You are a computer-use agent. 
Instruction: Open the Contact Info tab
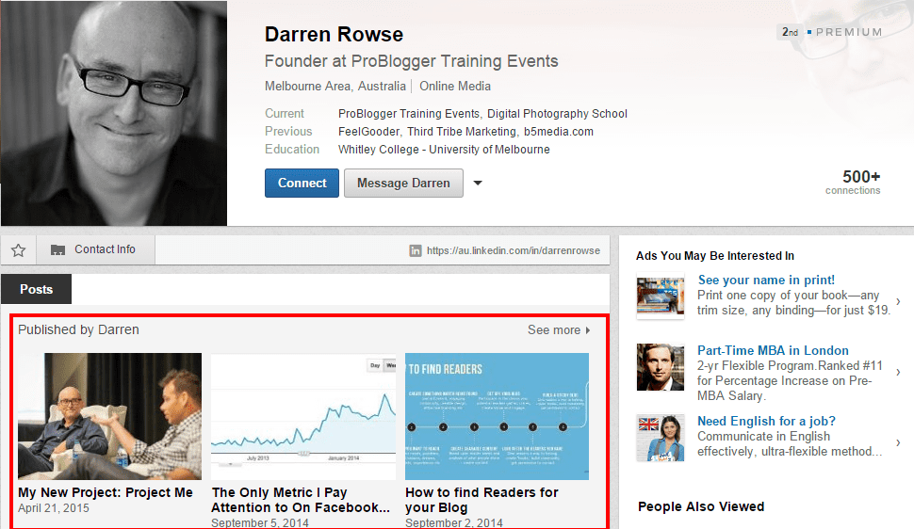[95, 249]
